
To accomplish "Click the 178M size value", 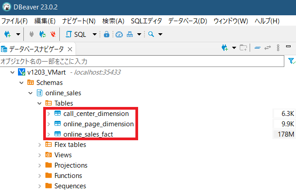I will pyautogui.click(x=286, y=134).
